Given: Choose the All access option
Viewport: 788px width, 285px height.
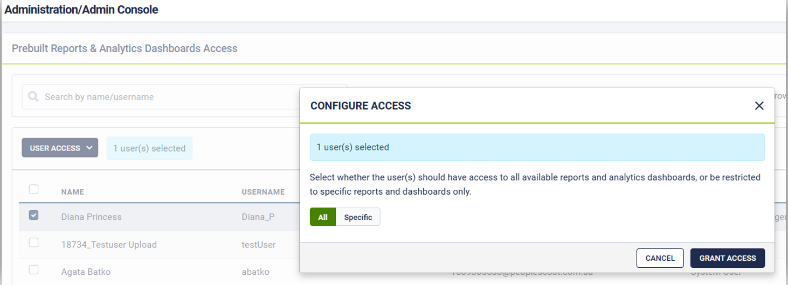Looking at the screenshot, I should (323, 217).
